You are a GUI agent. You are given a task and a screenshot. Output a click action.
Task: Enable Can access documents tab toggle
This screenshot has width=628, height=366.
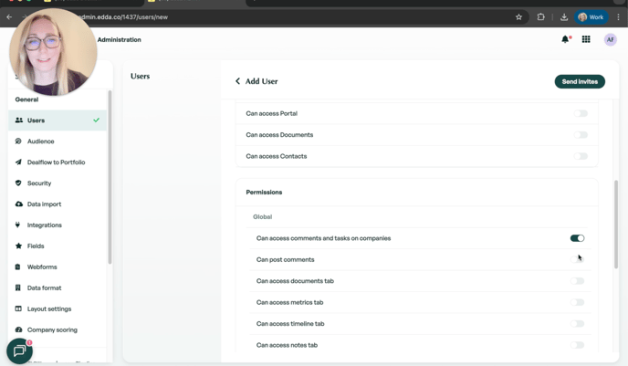(x=577, y=281)
